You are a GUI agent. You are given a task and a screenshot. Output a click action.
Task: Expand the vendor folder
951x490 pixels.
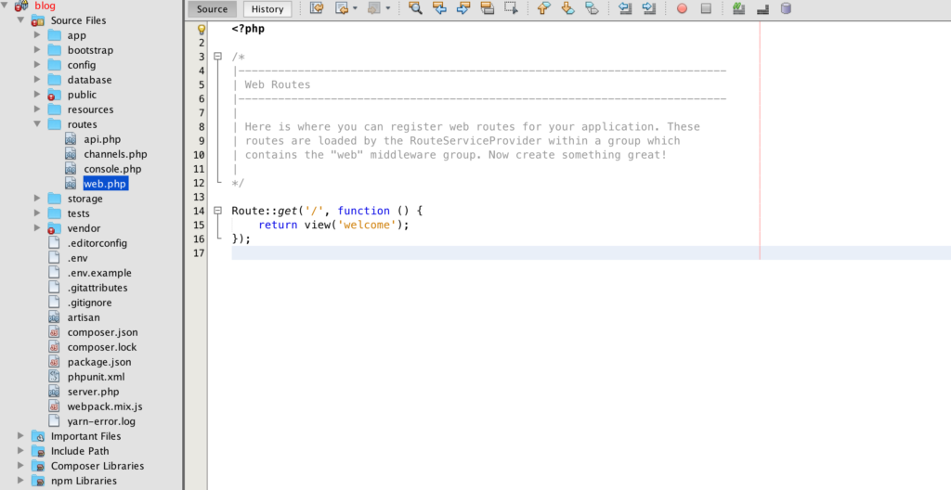38,228
